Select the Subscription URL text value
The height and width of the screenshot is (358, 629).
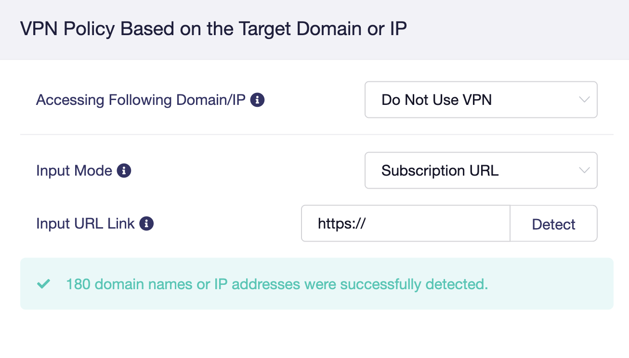(440, 171)
